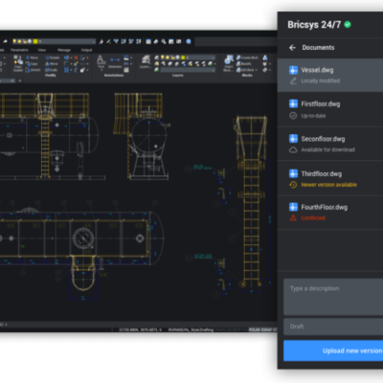Toggle the layer print icon in top toolbar
This screenshot has width=383, height=383.
[x=30, y=41]
